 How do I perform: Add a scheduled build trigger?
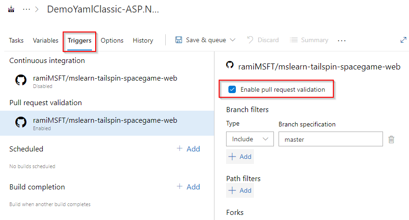pos(188,149)
